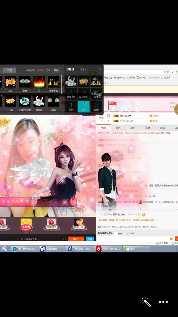The image size is (178, 317).
Task: Open the Links bookmarks folder
Action: tap(131, 77)
